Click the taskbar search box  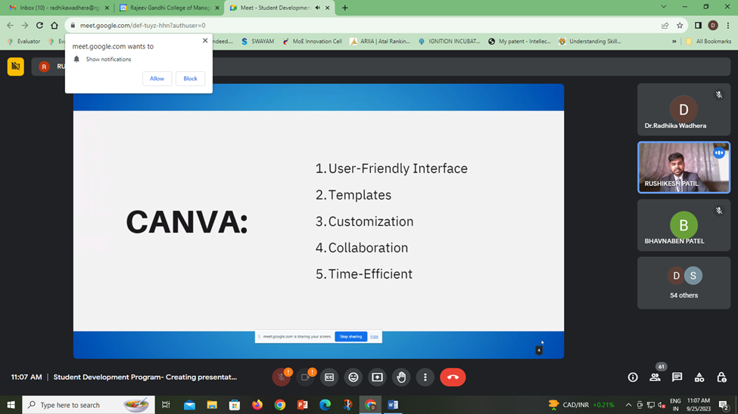[89, 405]
